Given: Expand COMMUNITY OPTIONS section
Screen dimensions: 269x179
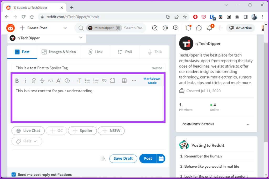Looking at the screenshot, I should [x=216, y=124].
